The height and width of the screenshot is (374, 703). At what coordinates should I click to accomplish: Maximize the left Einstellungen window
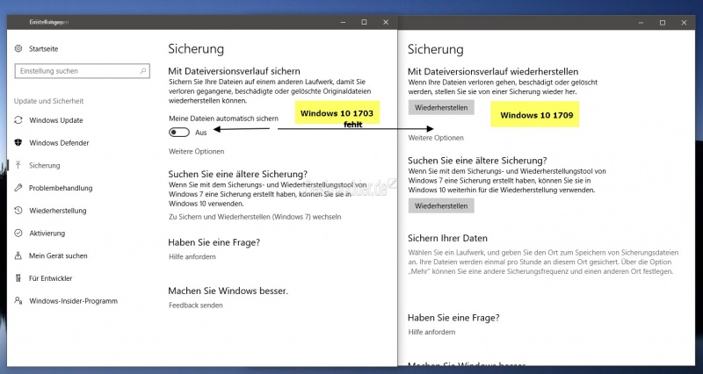tap(364, 22)
